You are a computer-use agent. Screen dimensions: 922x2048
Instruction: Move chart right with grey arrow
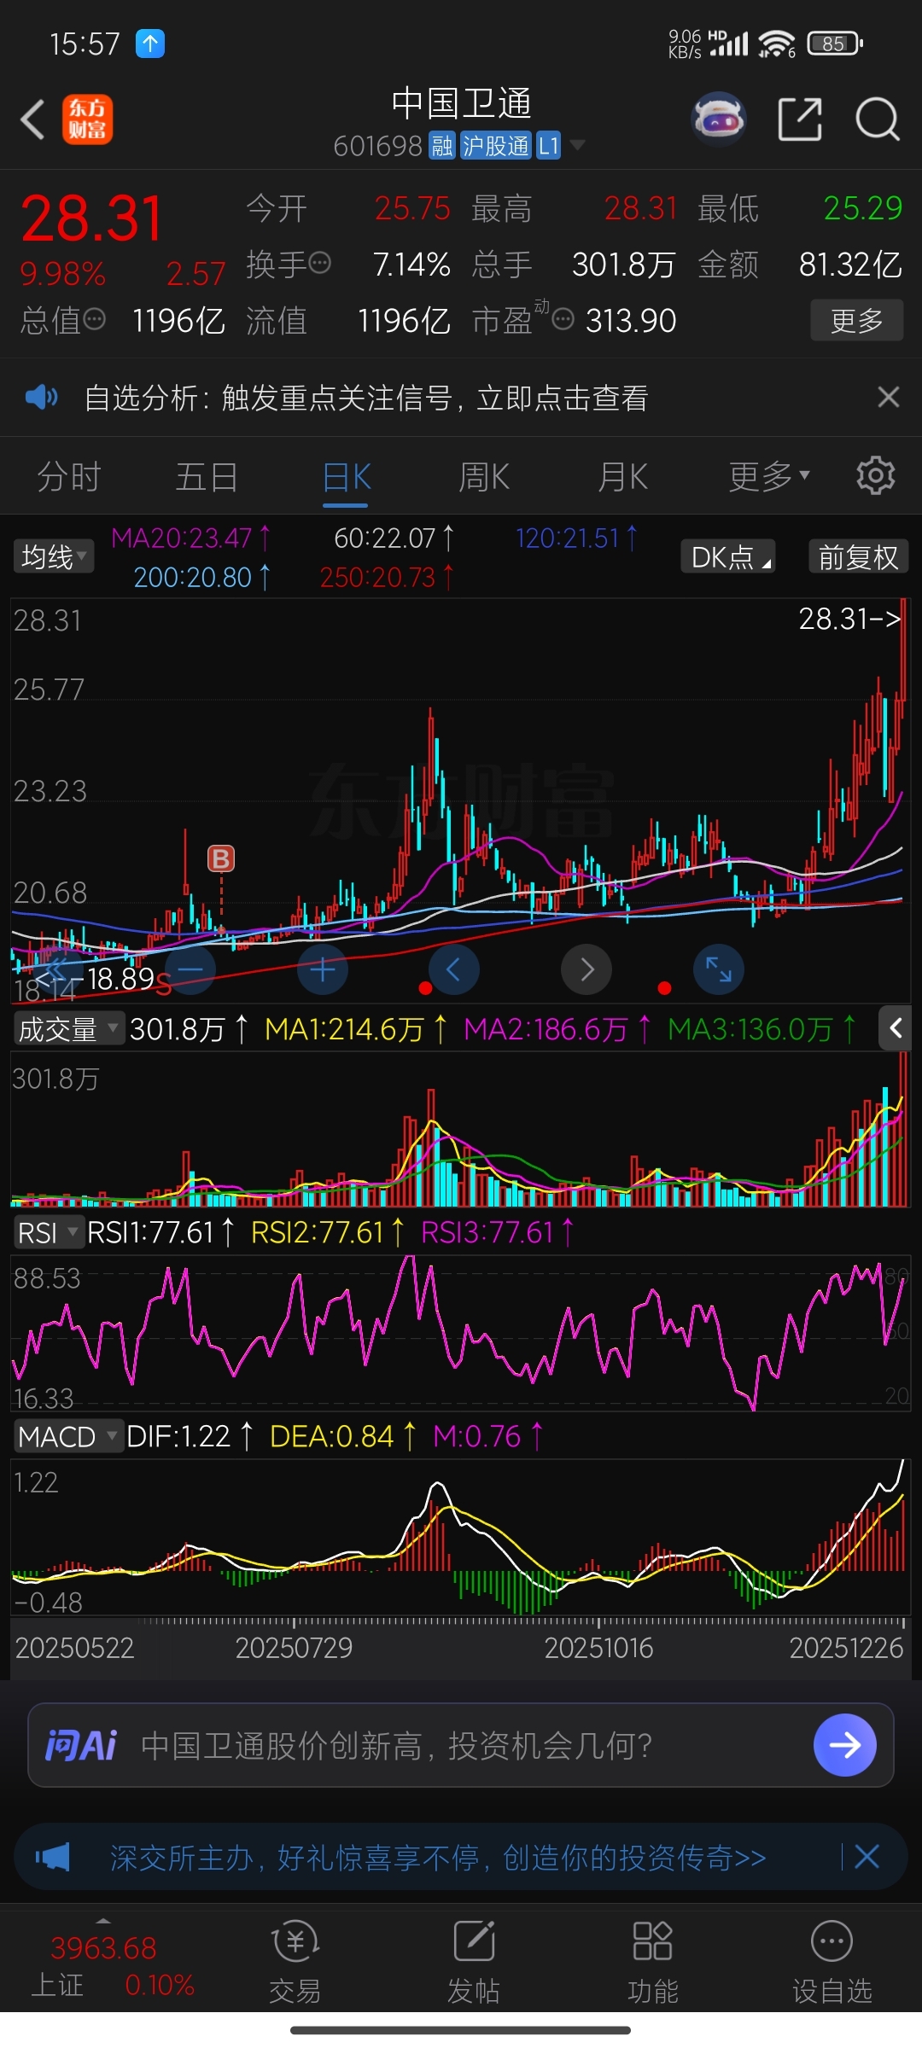(x=586, y=969)
